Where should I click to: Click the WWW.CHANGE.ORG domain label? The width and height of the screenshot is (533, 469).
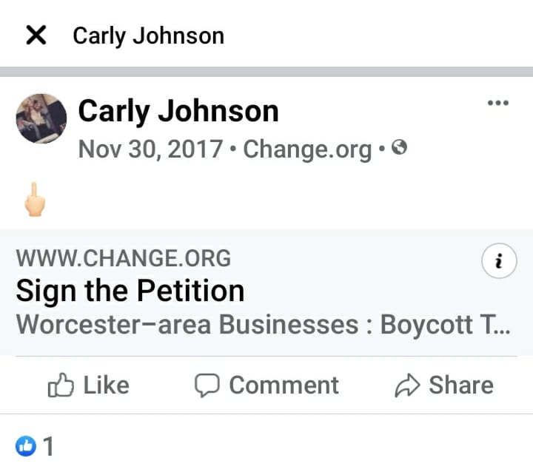point(124,259)
